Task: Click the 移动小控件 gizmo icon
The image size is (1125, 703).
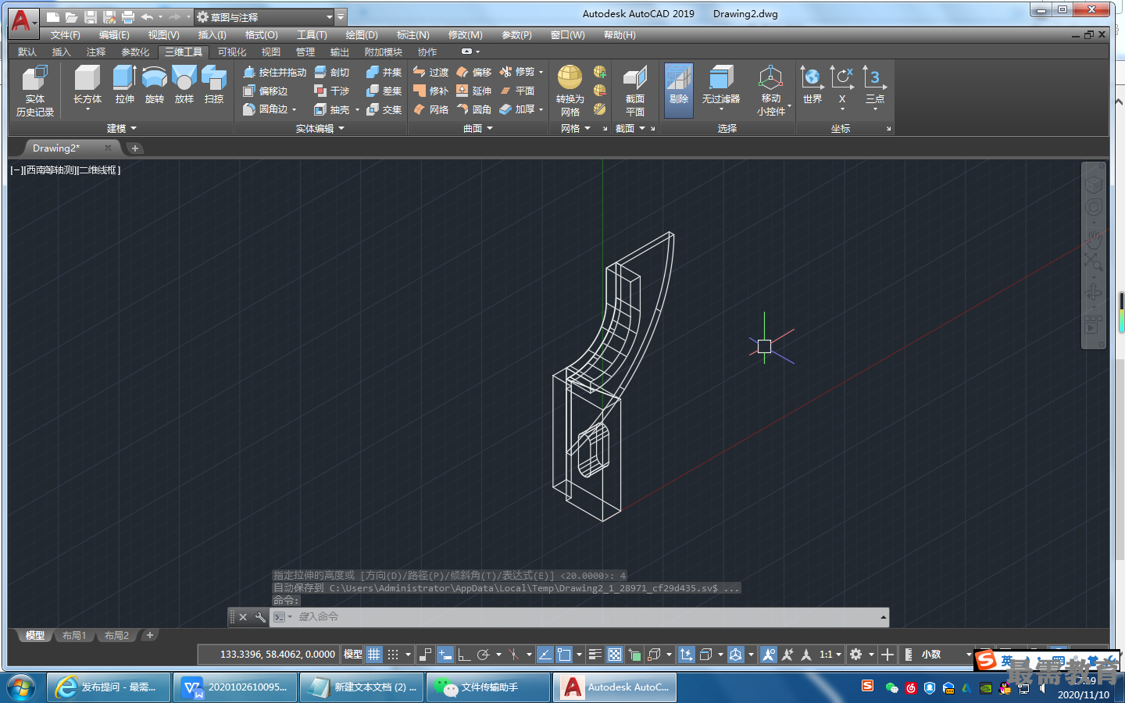Action: pyautogui.click(x=771, y=91)
